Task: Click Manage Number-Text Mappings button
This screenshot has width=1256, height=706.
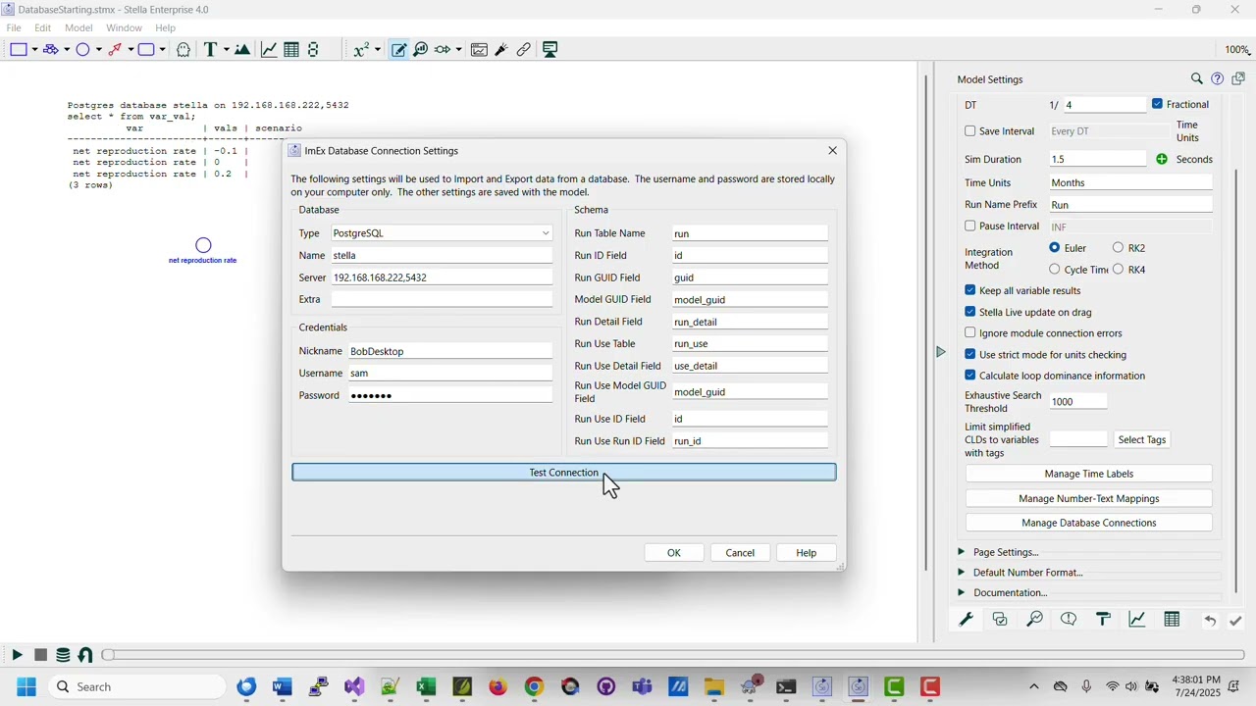Action: [x=1089, y=498]
